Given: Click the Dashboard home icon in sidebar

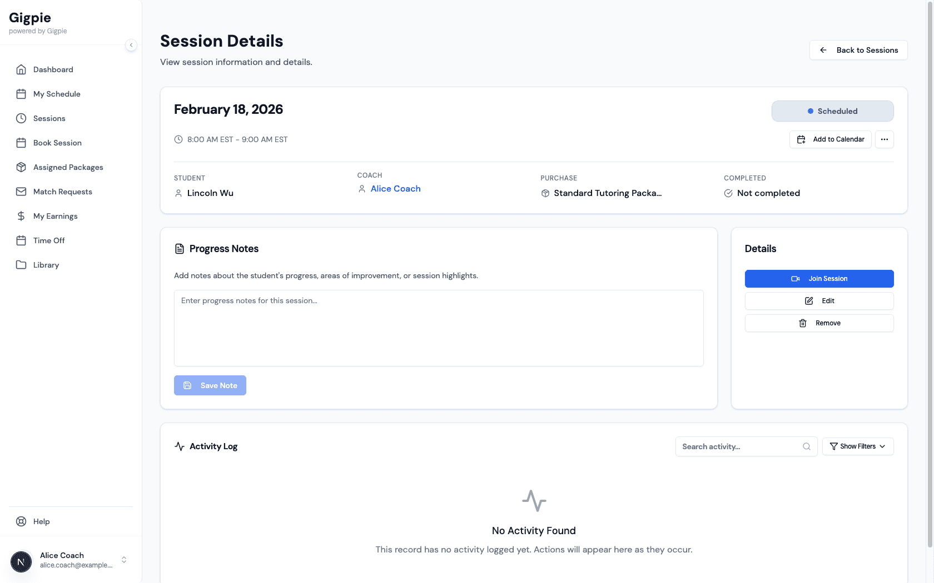Looking at the screenshot, I should click(21, 69).
